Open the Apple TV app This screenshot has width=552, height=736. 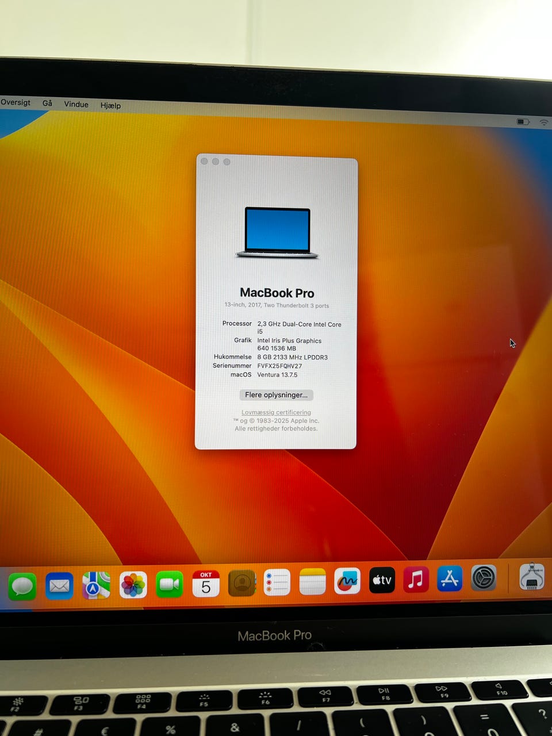[x=382, y=580]
